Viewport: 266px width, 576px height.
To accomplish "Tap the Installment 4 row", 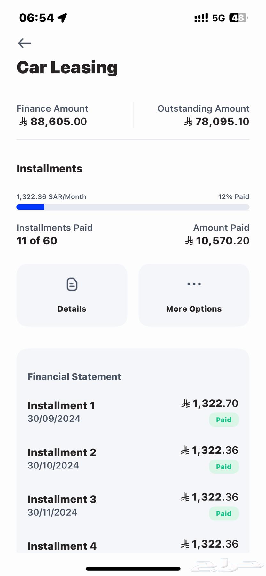I will (x=62, y=546).
